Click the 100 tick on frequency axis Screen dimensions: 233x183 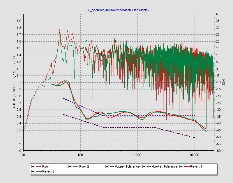coord(80,155)
